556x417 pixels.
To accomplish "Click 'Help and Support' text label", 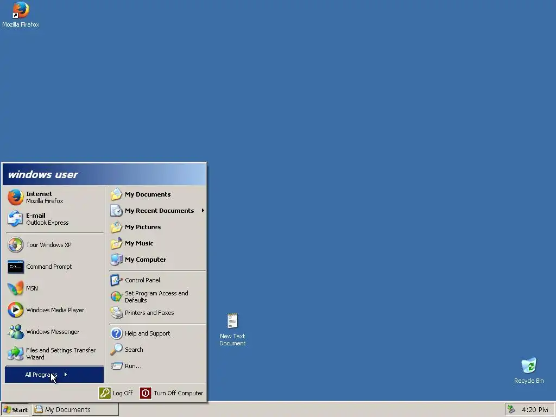I will click(147, 333).
